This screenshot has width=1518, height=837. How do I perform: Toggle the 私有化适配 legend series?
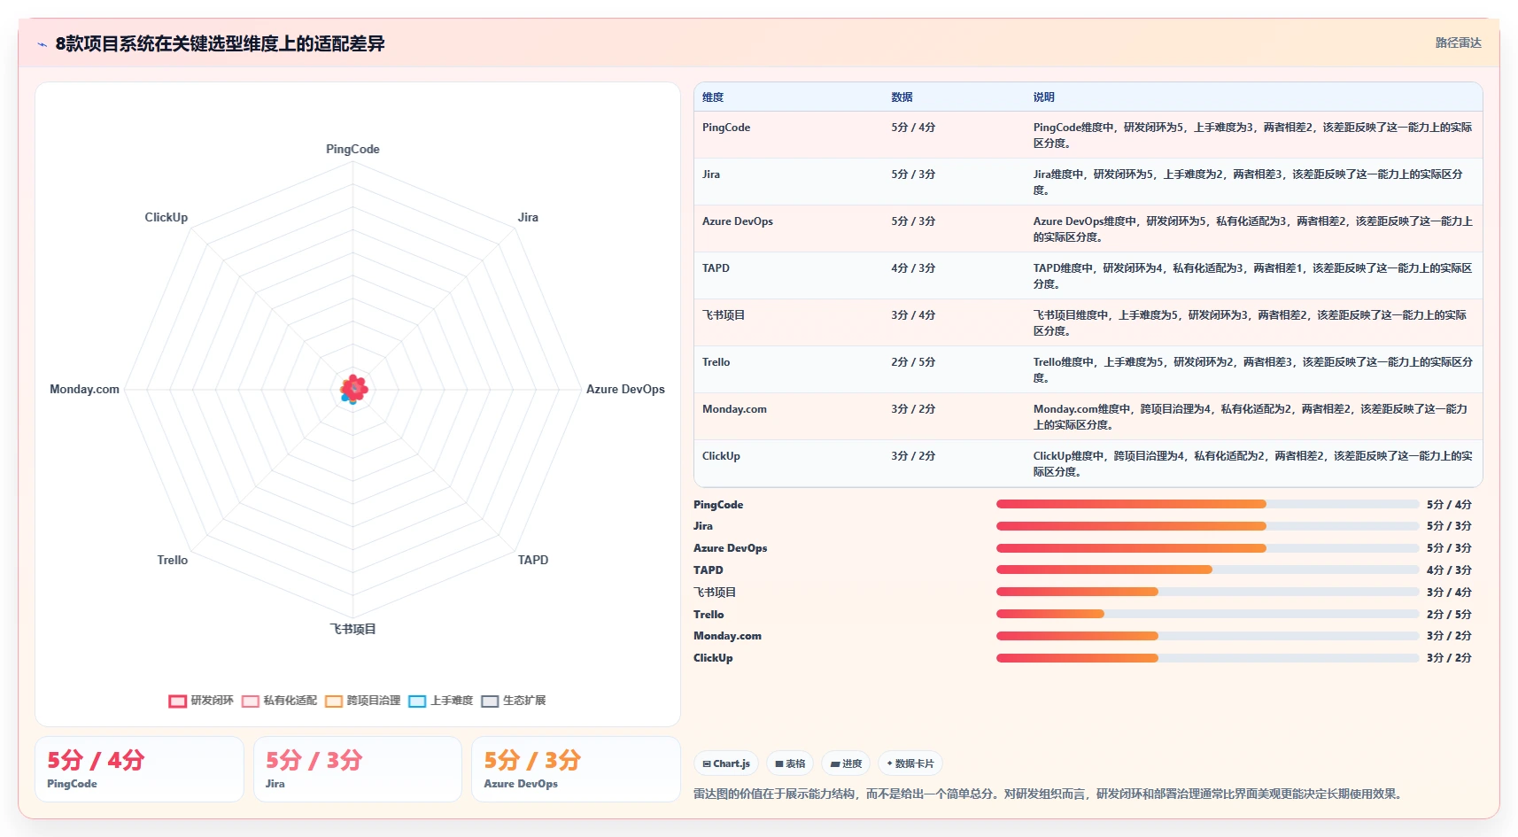pyautogui.click(x=279, y=701)
